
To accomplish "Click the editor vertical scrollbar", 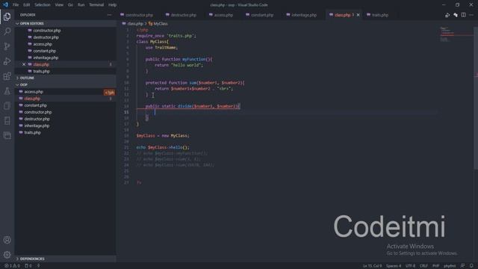I will coord(476,98).
